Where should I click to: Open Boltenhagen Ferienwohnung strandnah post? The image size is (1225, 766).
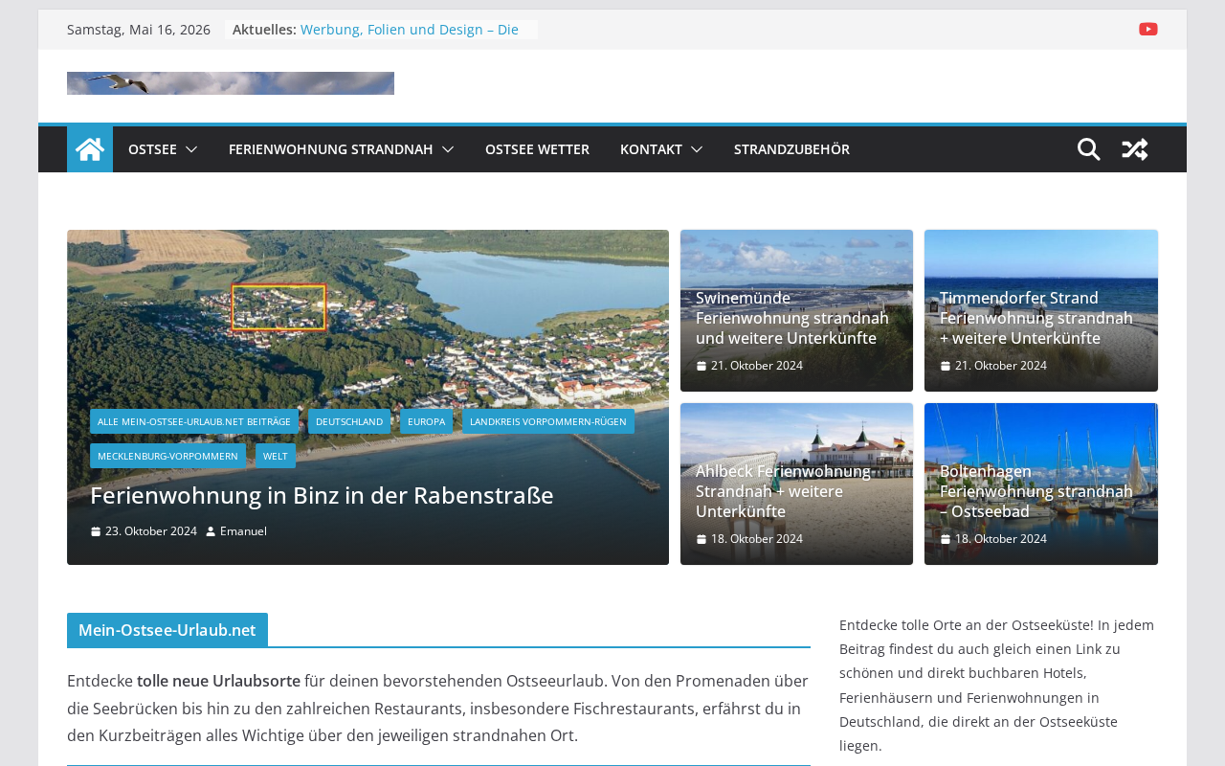tap(1041, 490)
